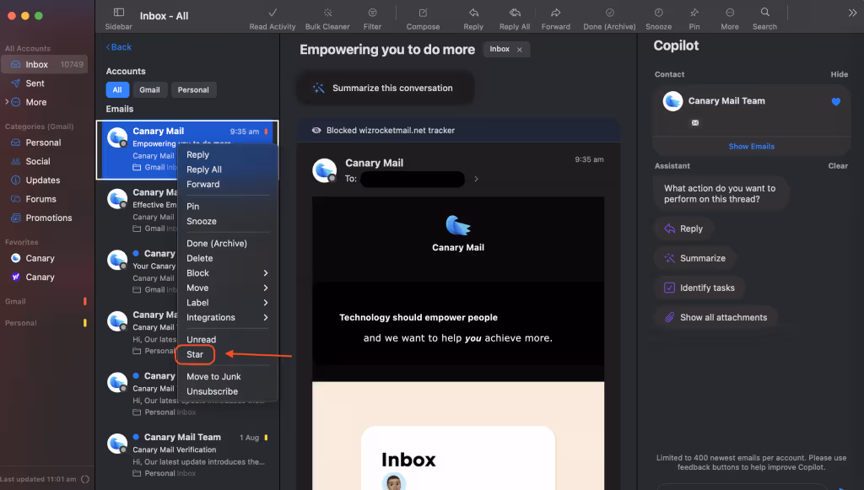Viewport: 864px width, 490px height.
Task: Go Back from the accounts list
Action: [x=118, y=47]
